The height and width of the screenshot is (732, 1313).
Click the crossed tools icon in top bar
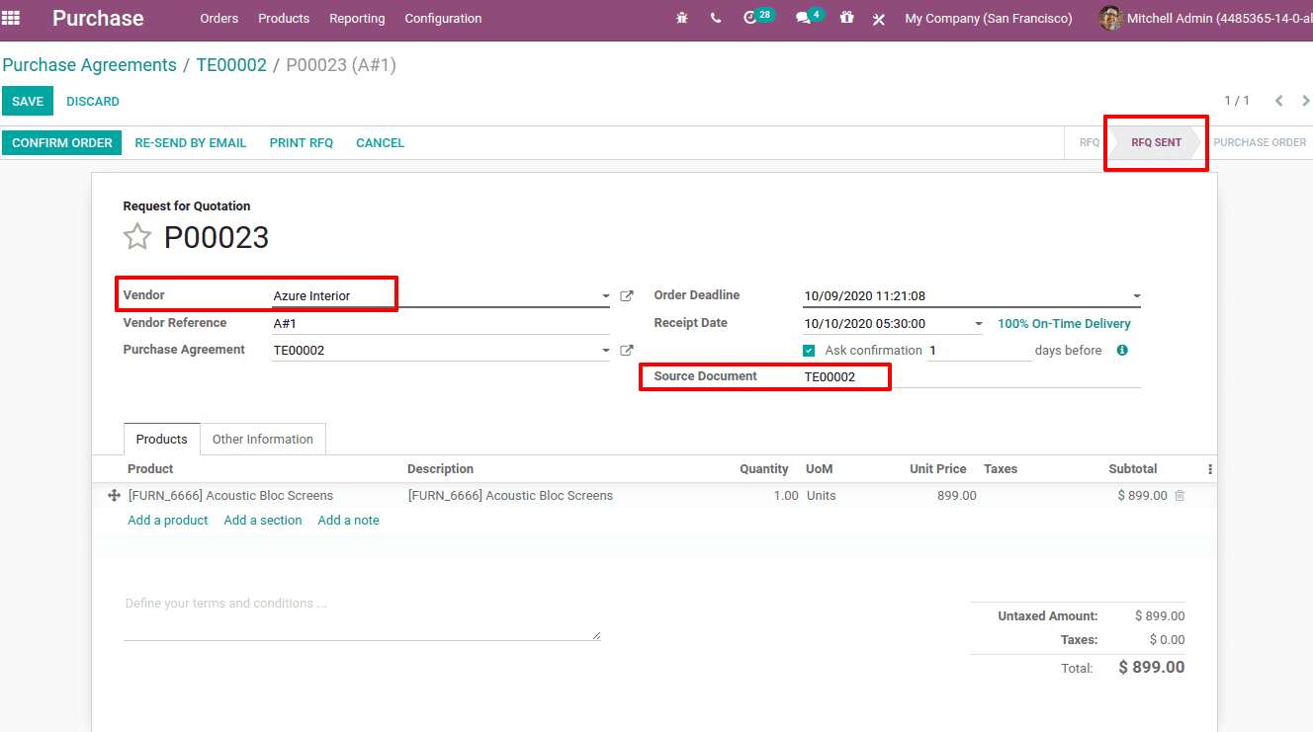click(x=878, y=19)
